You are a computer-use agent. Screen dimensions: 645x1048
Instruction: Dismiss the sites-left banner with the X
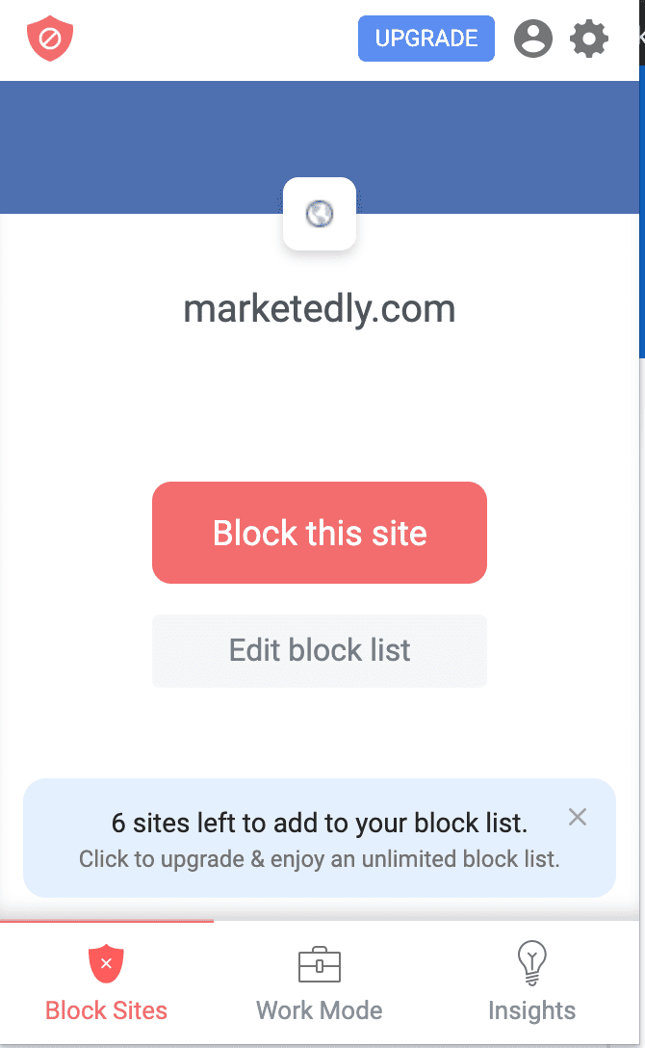click(578, 817)
